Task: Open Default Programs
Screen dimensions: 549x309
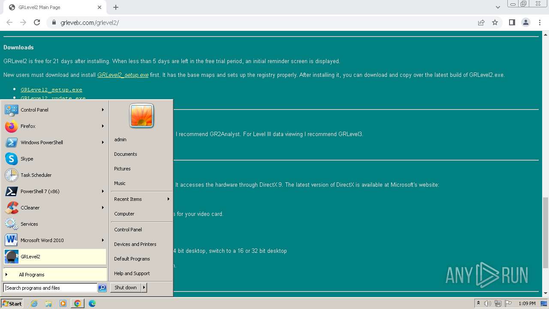Action: pos(132,259)
